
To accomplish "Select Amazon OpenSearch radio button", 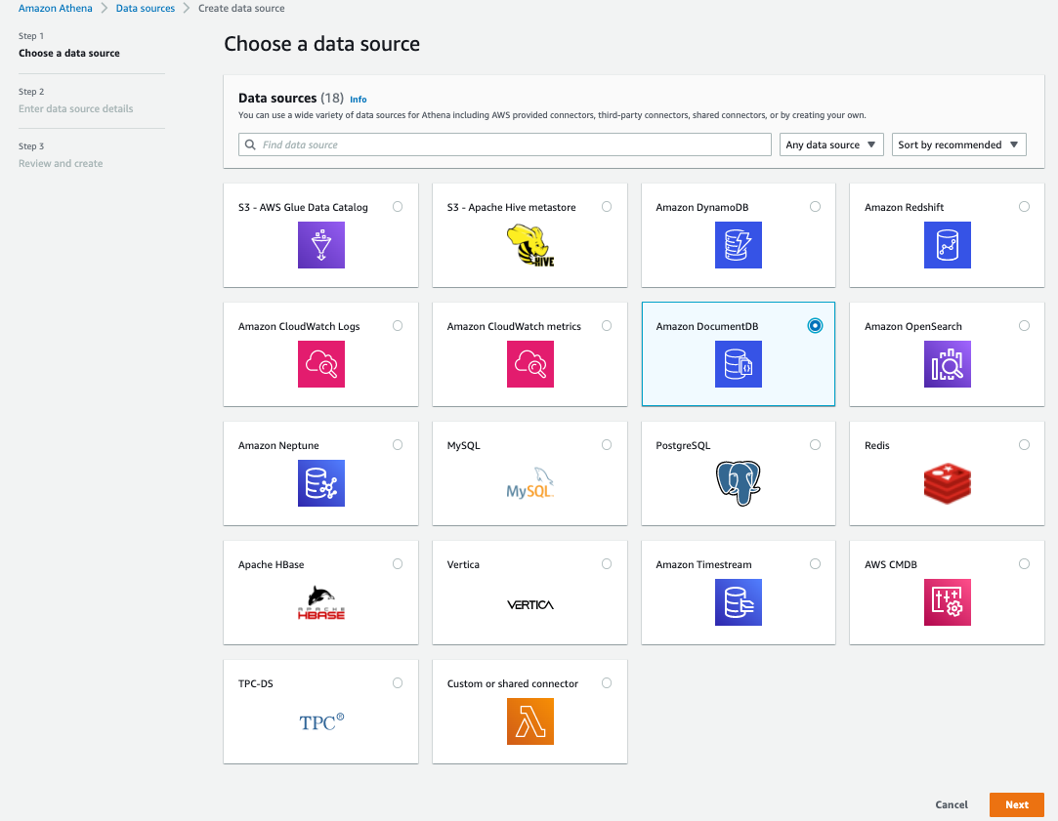I will (1024, 326).
